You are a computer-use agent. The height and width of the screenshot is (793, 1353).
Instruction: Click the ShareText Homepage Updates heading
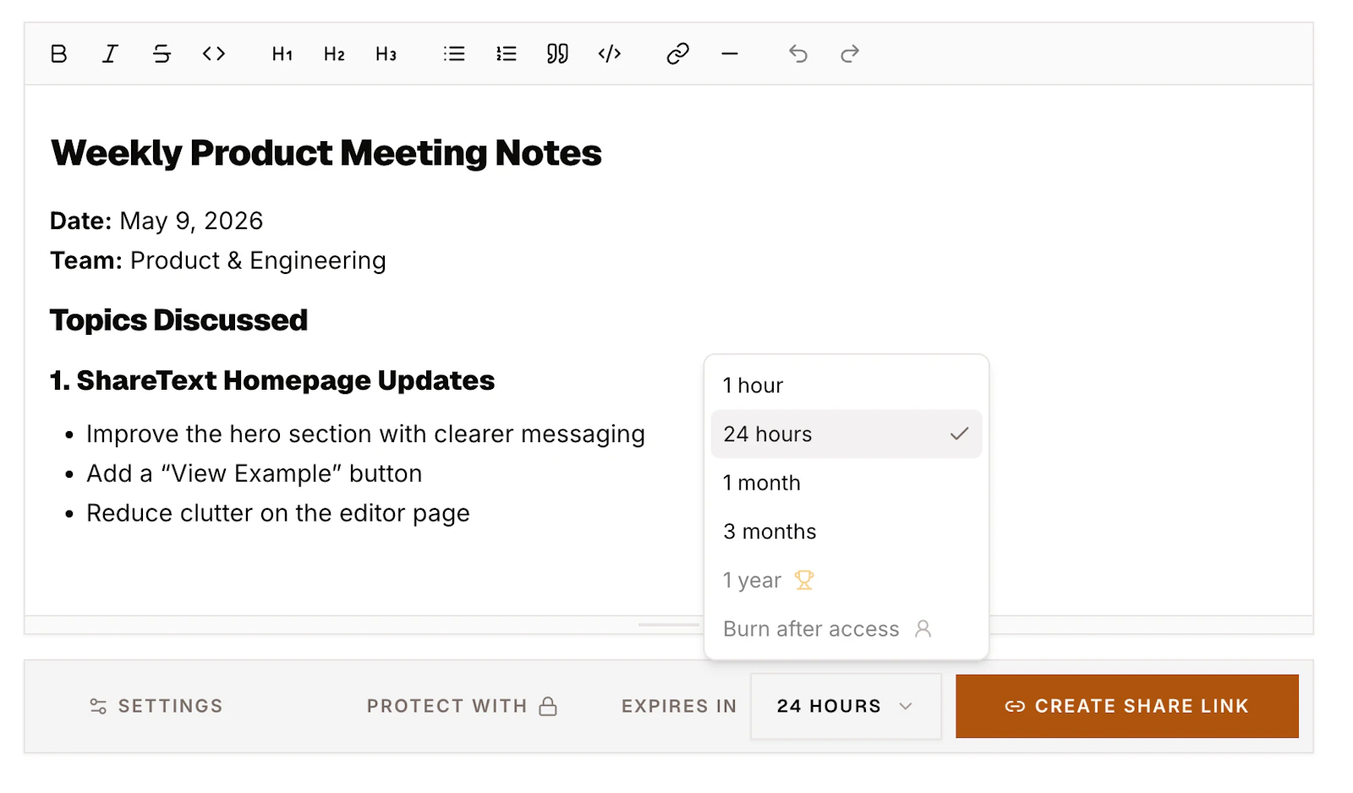272,380
